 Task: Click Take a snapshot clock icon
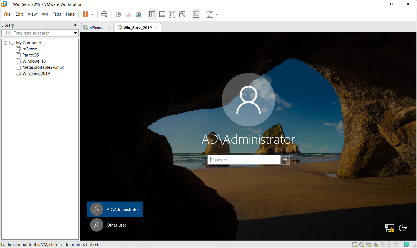click(x=118, y=14)
